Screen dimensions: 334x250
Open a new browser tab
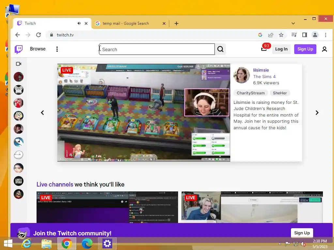[x=176, y=23]
